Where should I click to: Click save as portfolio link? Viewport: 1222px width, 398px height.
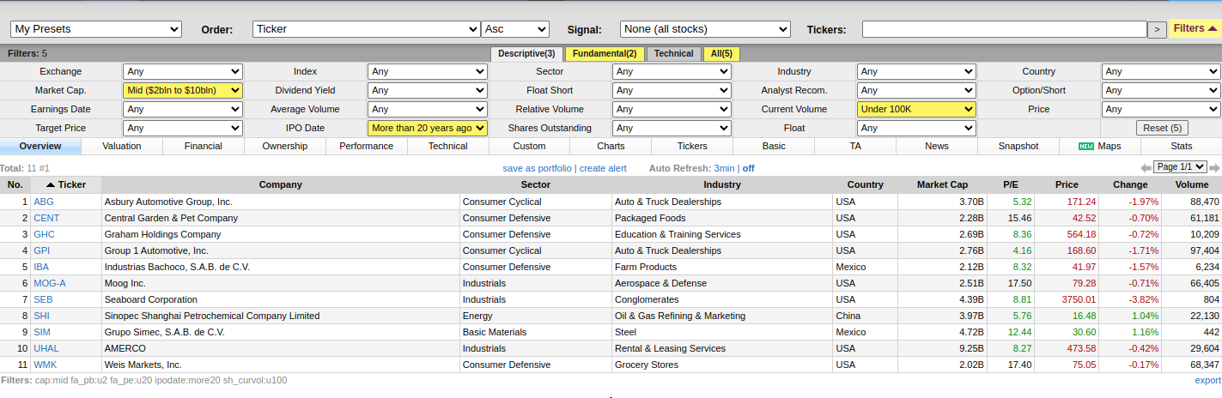point(537,168)
